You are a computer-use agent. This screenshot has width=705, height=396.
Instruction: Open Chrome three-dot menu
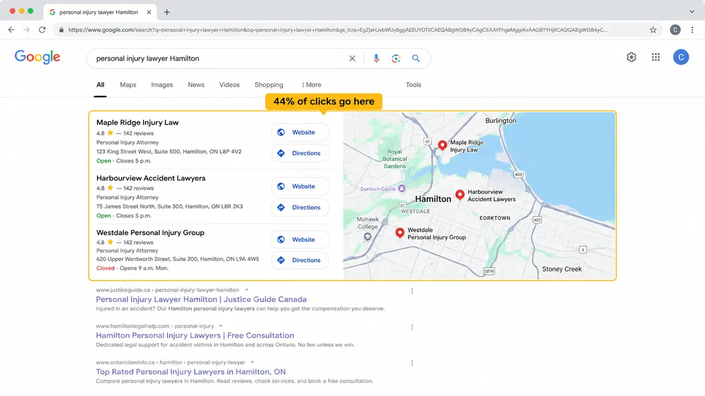[x=694, y=29]
